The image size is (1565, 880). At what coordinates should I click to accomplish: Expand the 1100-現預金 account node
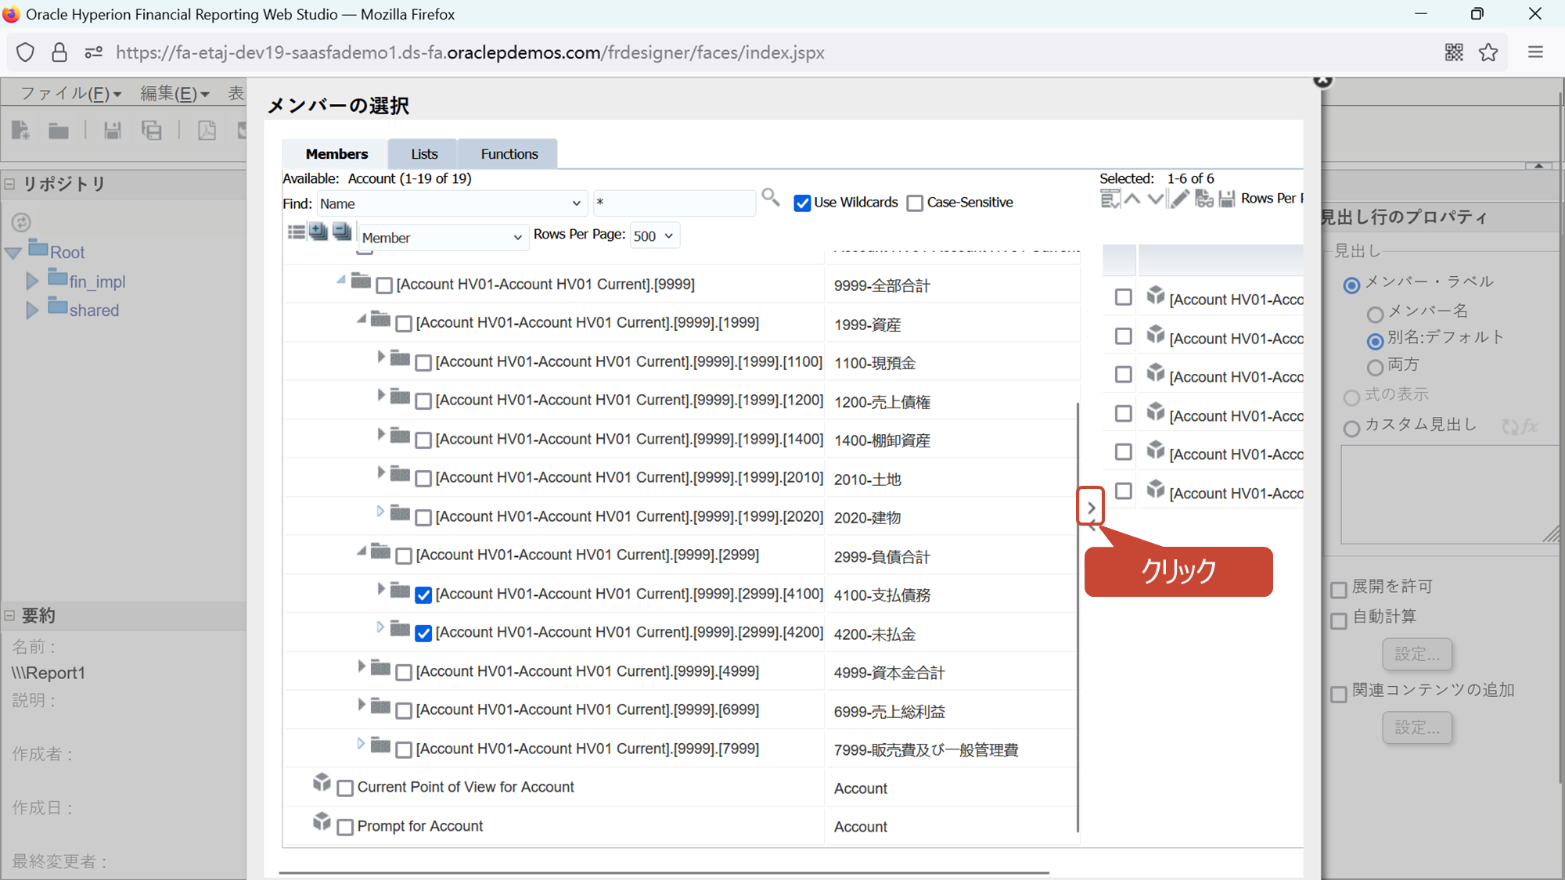[380, 357]
